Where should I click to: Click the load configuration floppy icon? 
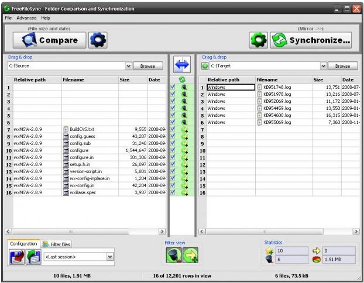tap(33, 257)
